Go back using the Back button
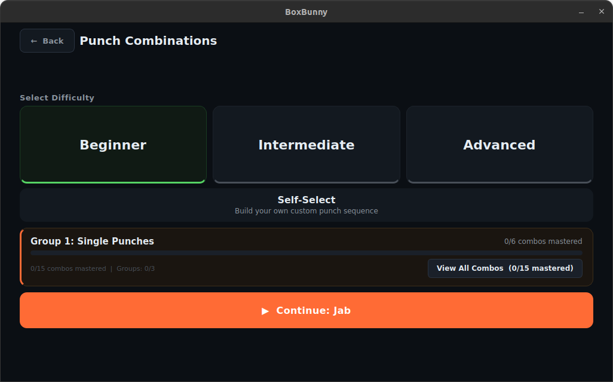 (47, 41)
